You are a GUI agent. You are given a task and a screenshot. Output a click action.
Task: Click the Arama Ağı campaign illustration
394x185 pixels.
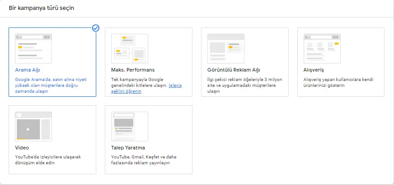tap(33, 49)
